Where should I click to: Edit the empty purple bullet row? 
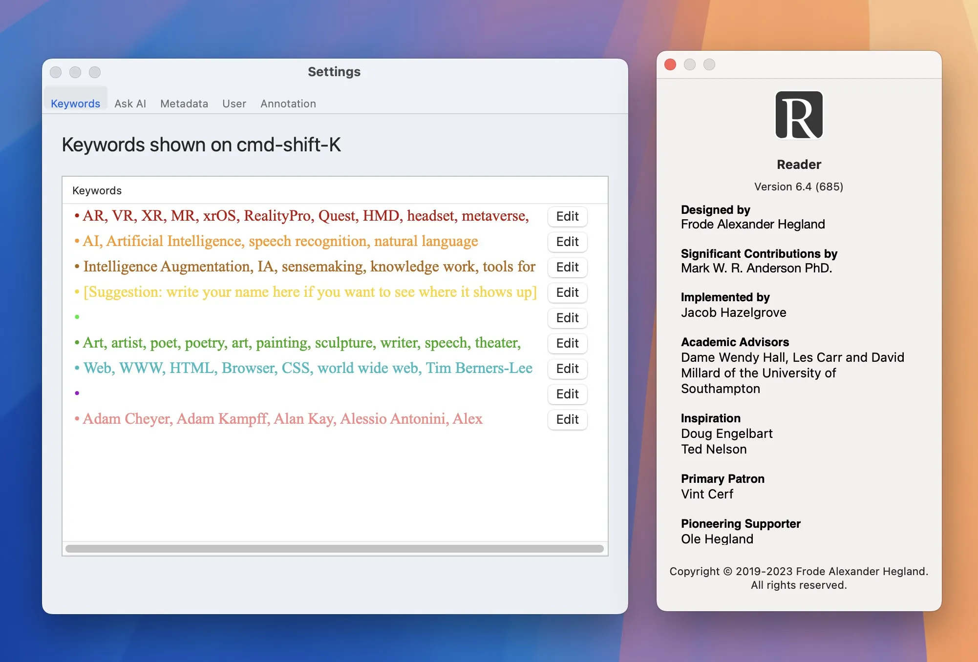[567, 394]
